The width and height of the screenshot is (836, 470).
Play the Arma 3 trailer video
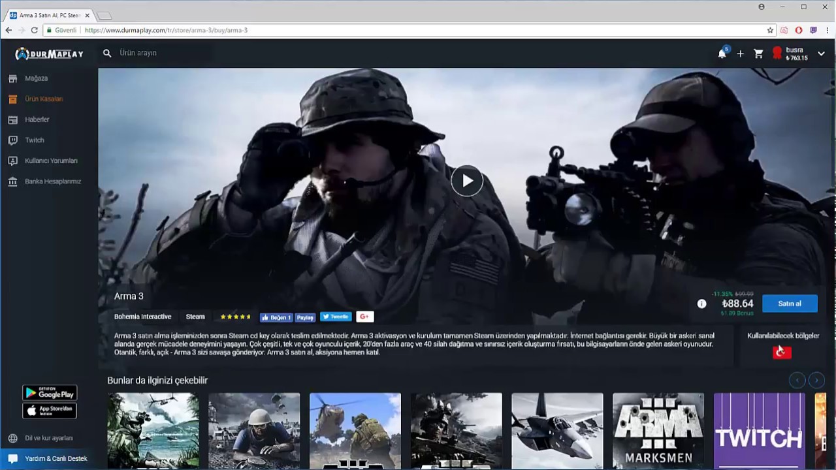467,181
